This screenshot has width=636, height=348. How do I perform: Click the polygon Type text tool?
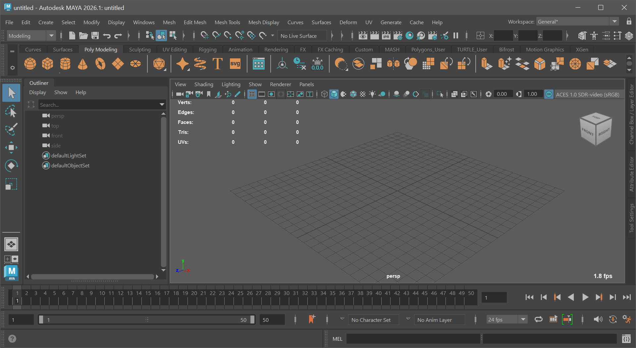[217, 64]
